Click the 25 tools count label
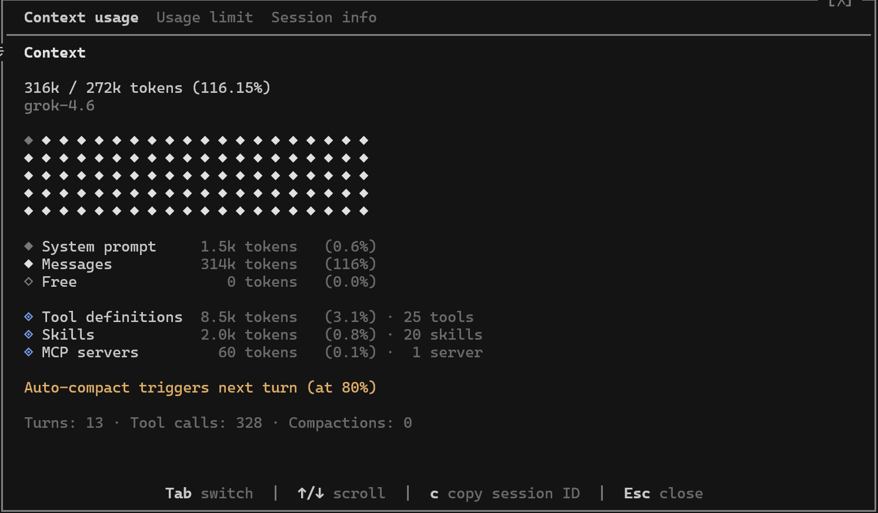 pyautogui.click(x=438, y=317)
